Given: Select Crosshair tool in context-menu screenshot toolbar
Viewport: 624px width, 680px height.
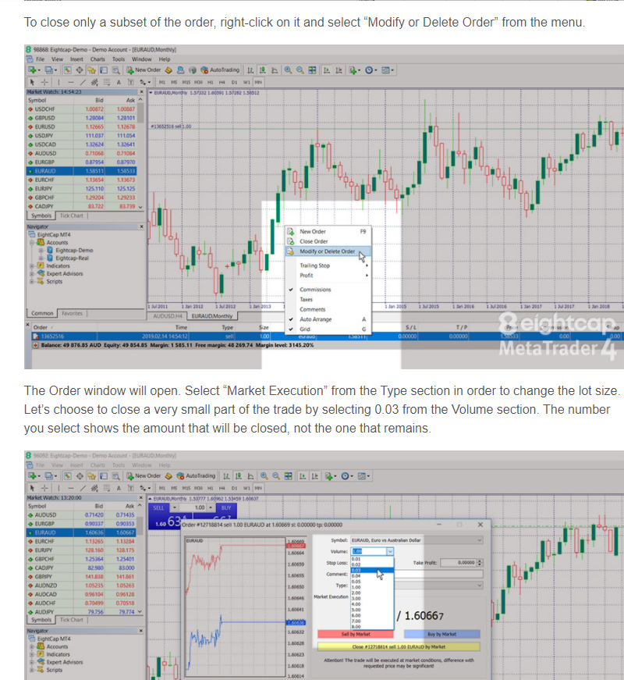Looking at the screenshot, I should coord(44,82).
